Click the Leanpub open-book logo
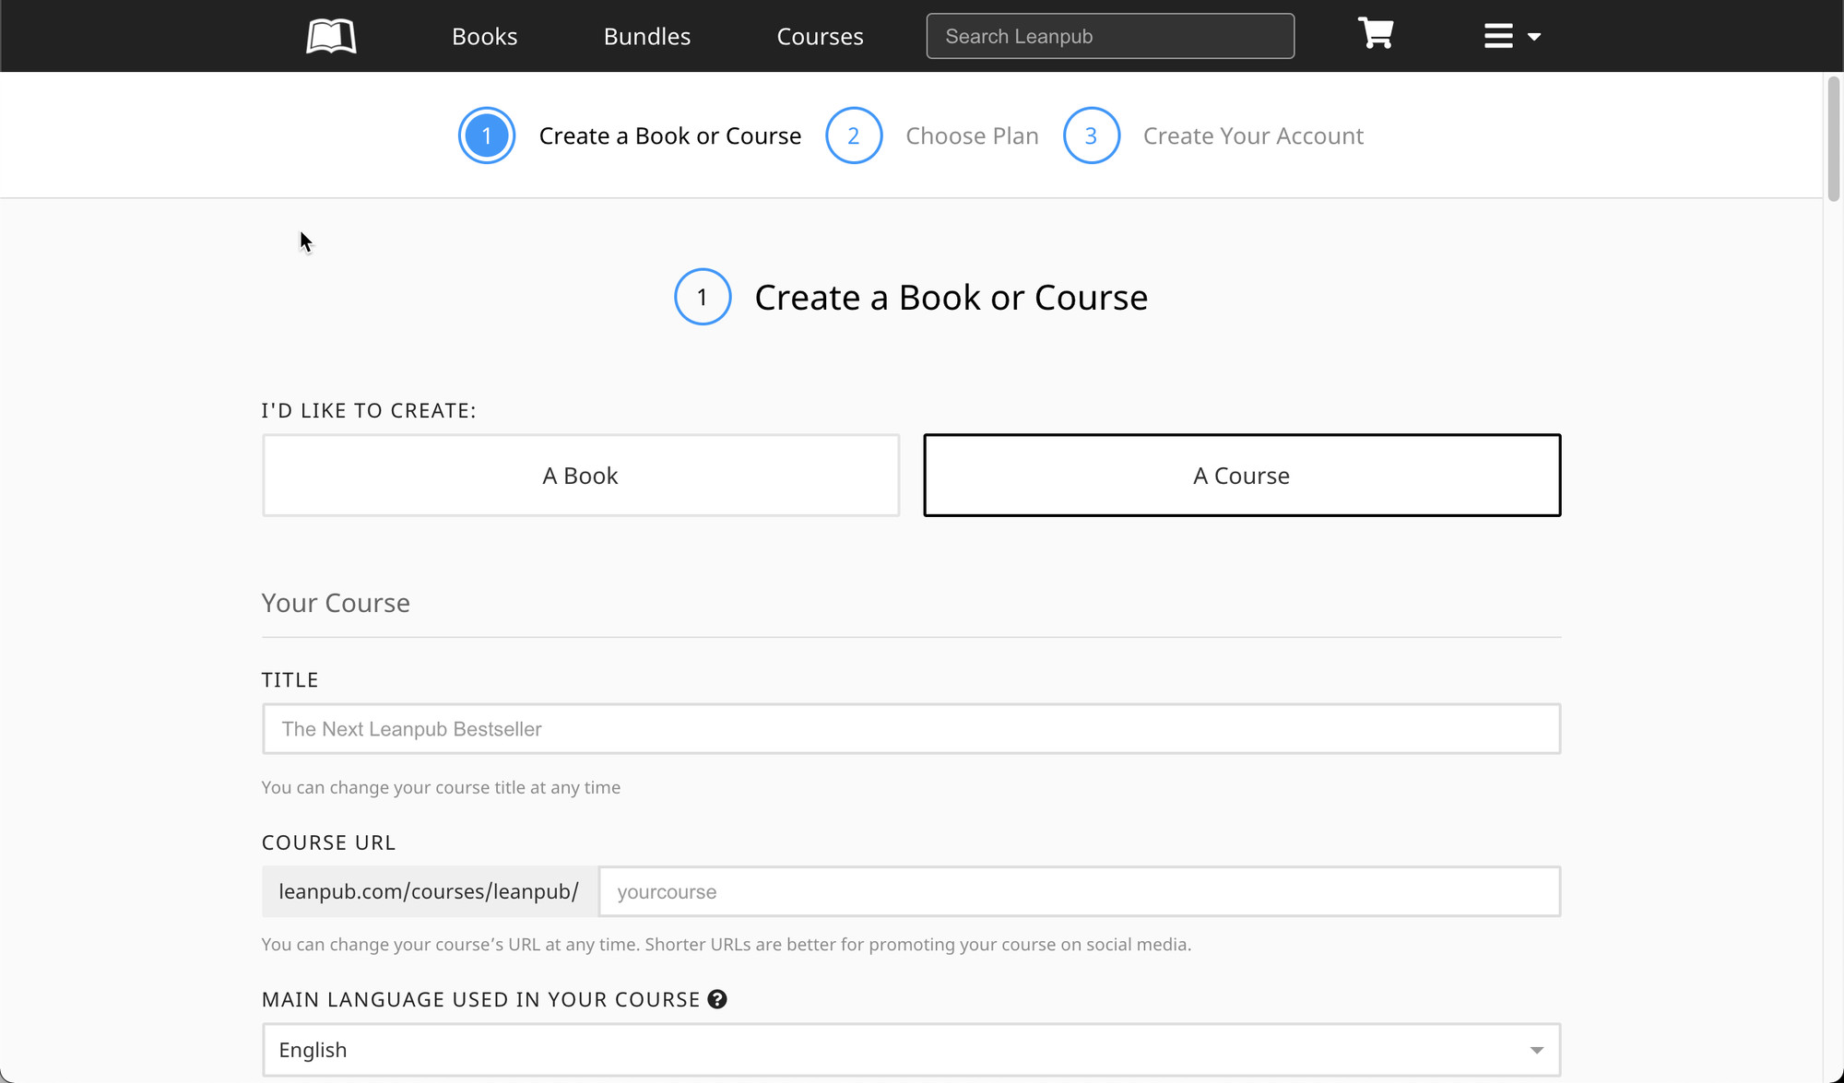This screenshot has width=1844, height=1083. pyautogui.click(x=331, y=36)
